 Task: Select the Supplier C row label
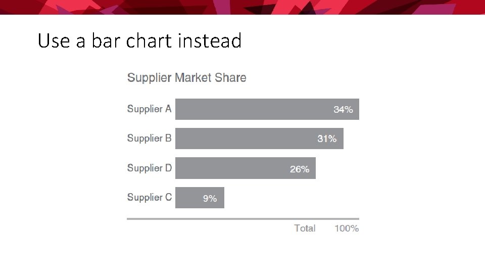pos(149,197)
